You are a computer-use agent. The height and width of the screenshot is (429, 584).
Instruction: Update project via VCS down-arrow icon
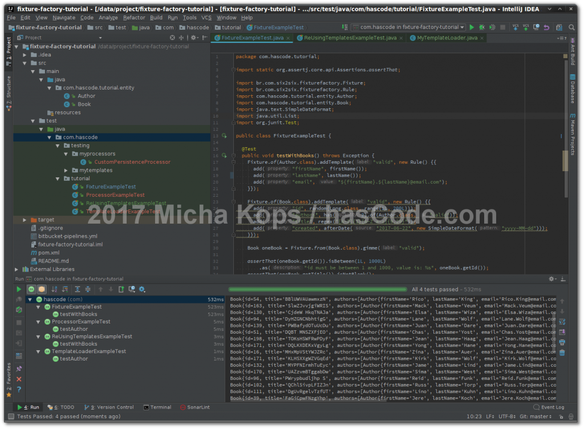(515, 27)
